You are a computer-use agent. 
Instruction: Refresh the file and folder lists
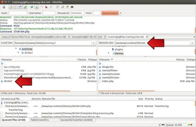coord(32,7)
